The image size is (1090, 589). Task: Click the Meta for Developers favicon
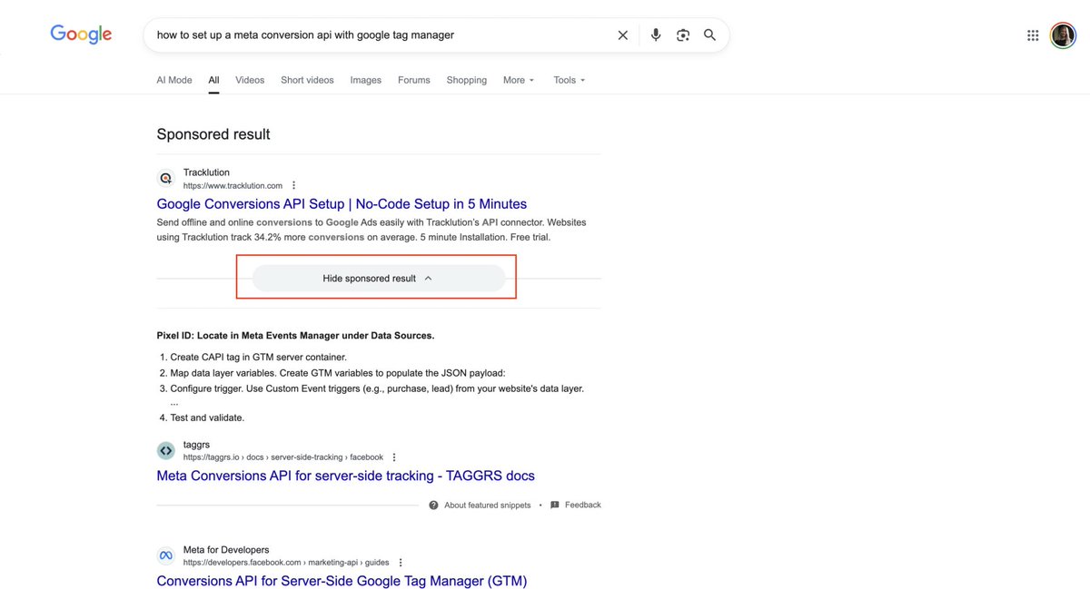tap(165, 555)
